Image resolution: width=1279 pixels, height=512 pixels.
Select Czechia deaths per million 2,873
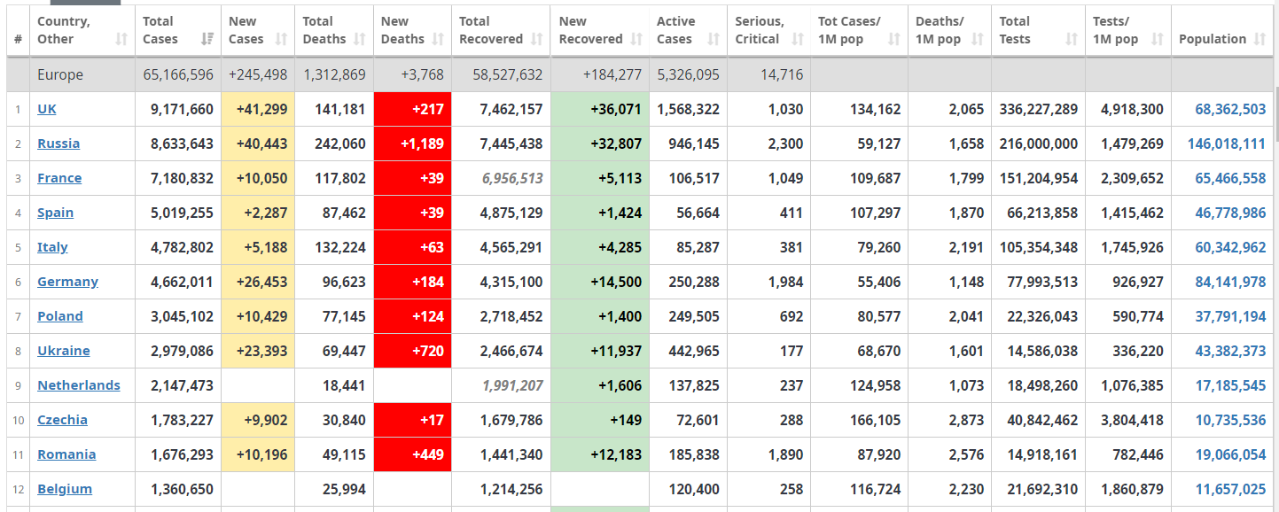[x=966, y=420]
